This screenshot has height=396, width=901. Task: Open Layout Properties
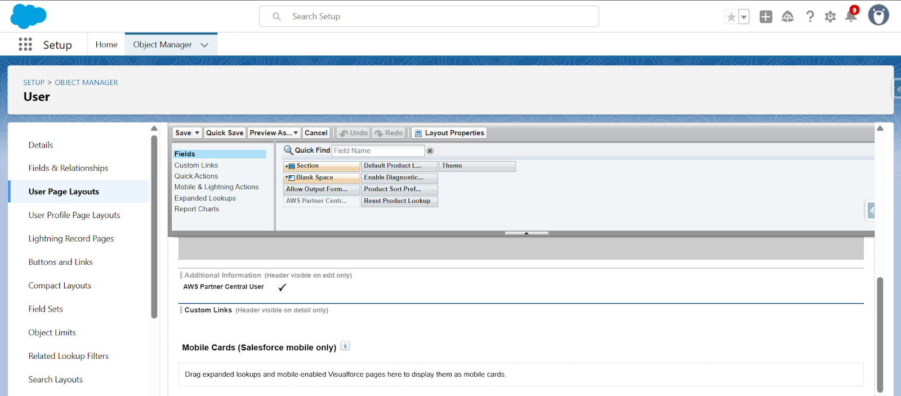449,133
